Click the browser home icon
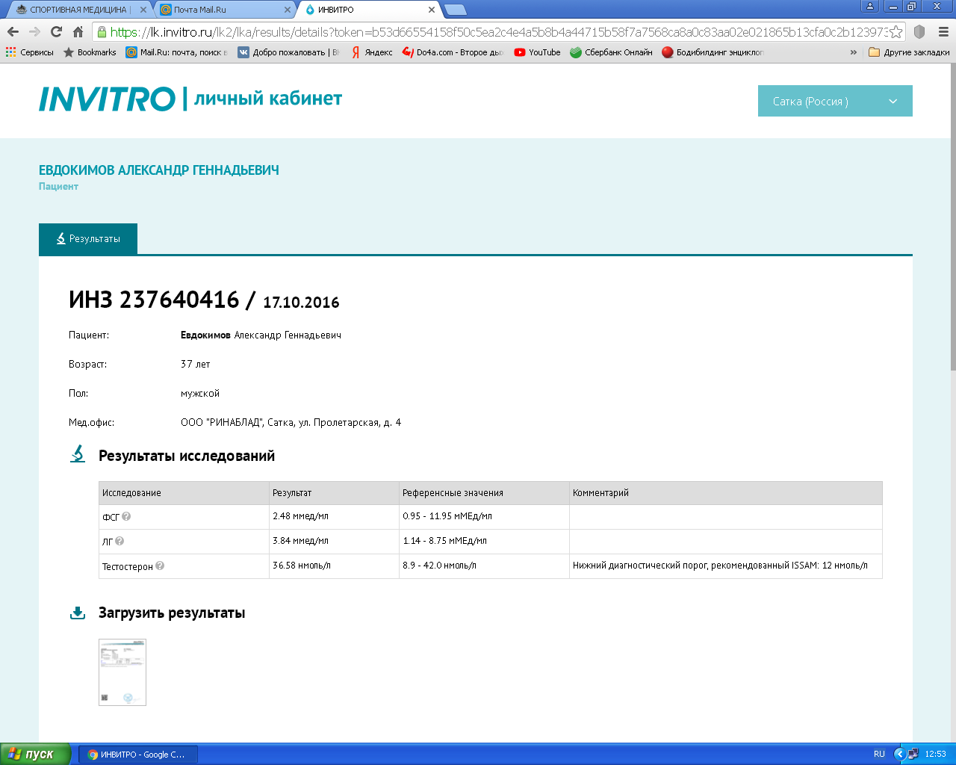Viewport: 956px width, 765px height. [x=78, y=31]
